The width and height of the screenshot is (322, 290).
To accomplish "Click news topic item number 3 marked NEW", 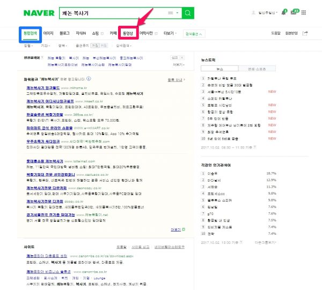I will (x=224, y=92).
